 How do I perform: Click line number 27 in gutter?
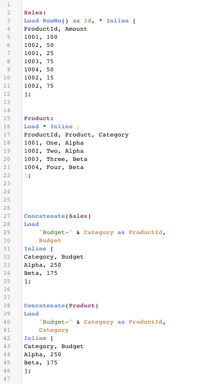[x=7, y=216]
